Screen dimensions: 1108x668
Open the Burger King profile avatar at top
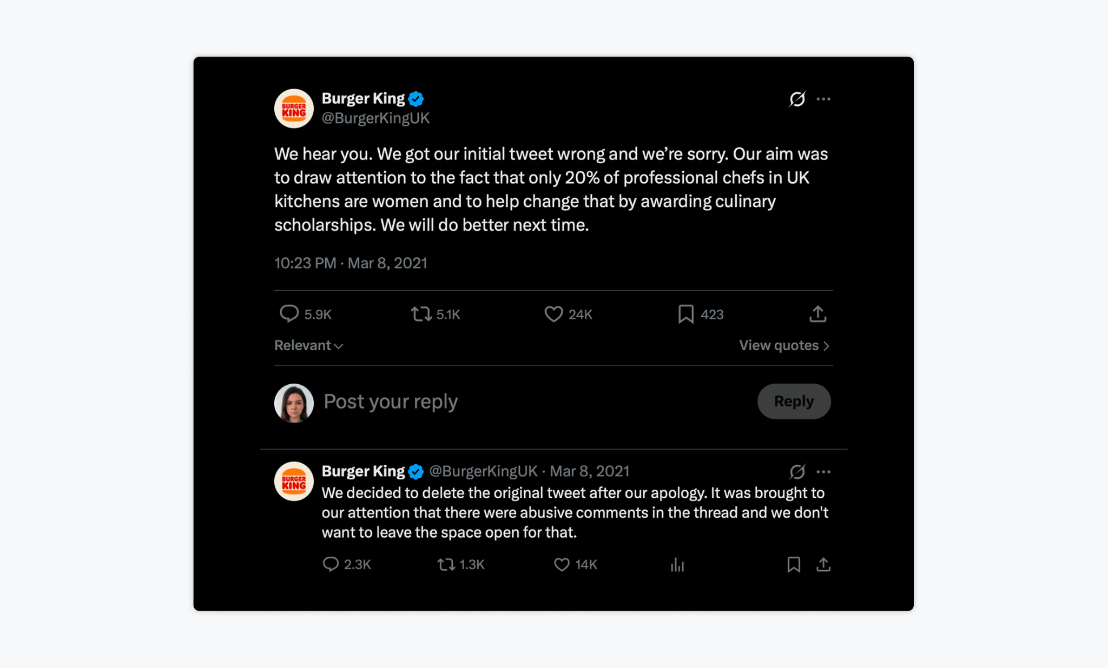click(294, 109)
